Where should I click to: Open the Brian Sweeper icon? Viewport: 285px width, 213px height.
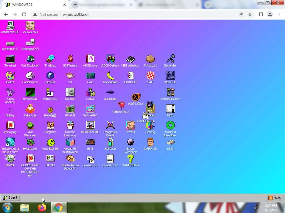point(130,142)
